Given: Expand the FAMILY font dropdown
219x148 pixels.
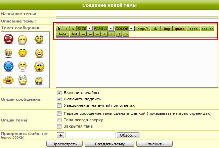Looking at the screenshot, I should pyautogui.click(x=103, y=29).
